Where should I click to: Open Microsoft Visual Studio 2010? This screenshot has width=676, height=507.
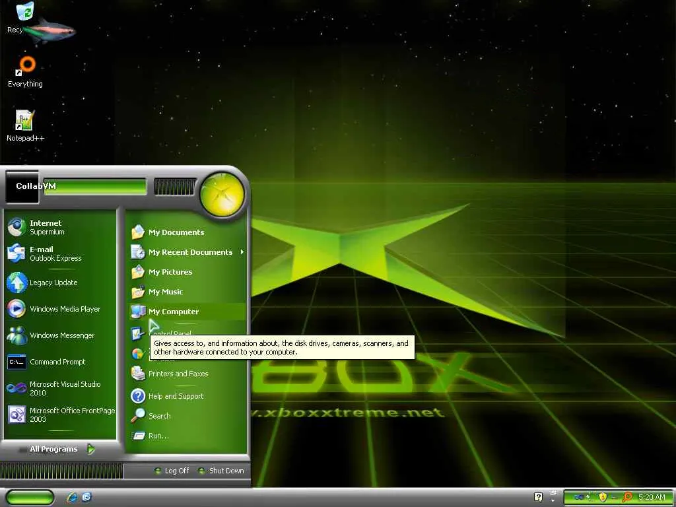pos(60,388)
